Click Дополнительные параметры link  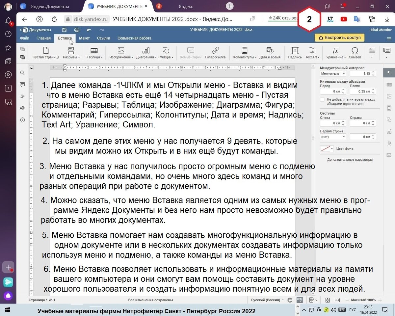click(350, 160)
